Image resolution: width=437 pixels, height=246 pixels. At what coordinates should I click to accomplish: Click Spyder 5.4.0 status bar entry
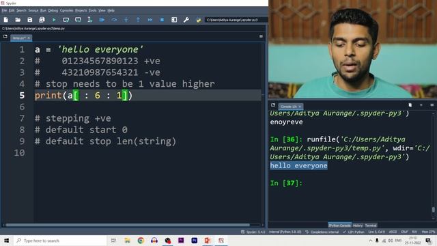click(253, 232)
